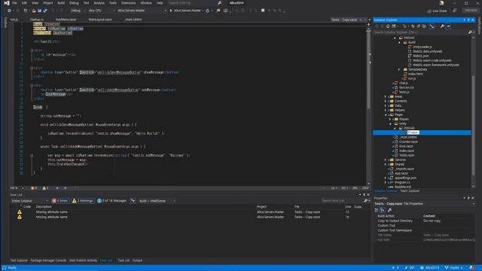This screenshot has height=271, width=482.
Task: Open the Task List tab
Action: click(124, 260)
